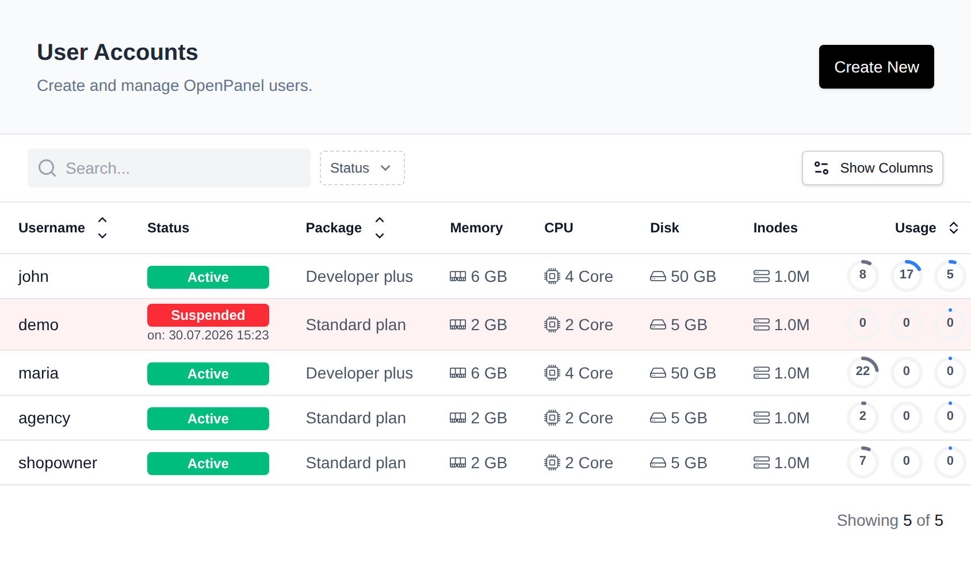Image resolution: width=971 pixels, height=566 pixels.
Task: Click the disk icon in demo's row
Action: pos(658,325)
